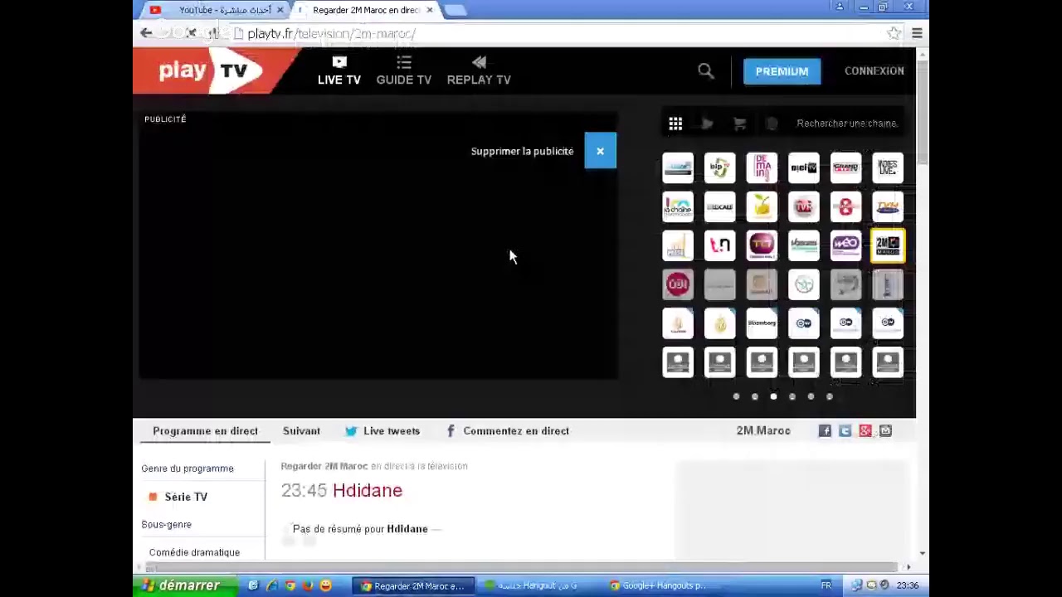Viewport: 1062px width, 597px height.
Task: Open REPLAY TV section
Action: pyautogui.click(x=479, y=71)
